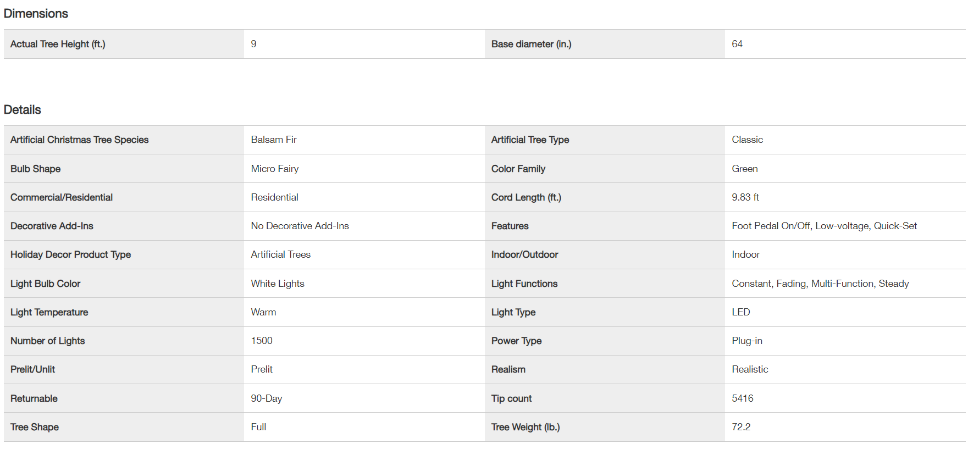
Task: Click the No Decorative Add-Ins value
Action: click(300, 226)
